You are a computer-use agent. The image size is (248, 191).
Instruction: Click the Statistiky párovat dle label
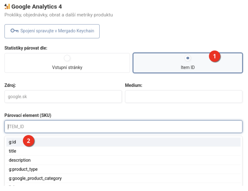26,48
